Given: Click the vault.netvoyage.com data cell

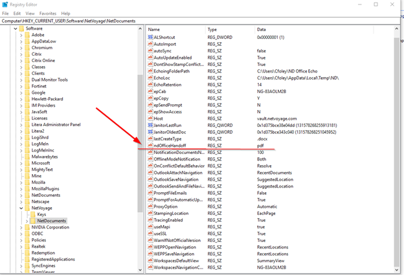Looking at the screenshot, I should pyautogui.click(x=276, y=118).
